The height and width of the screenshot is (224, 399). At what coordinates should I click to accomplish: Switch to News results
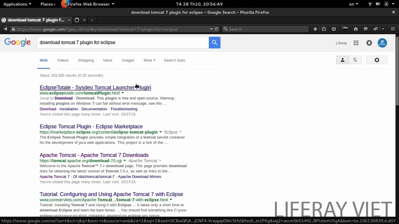108,60
